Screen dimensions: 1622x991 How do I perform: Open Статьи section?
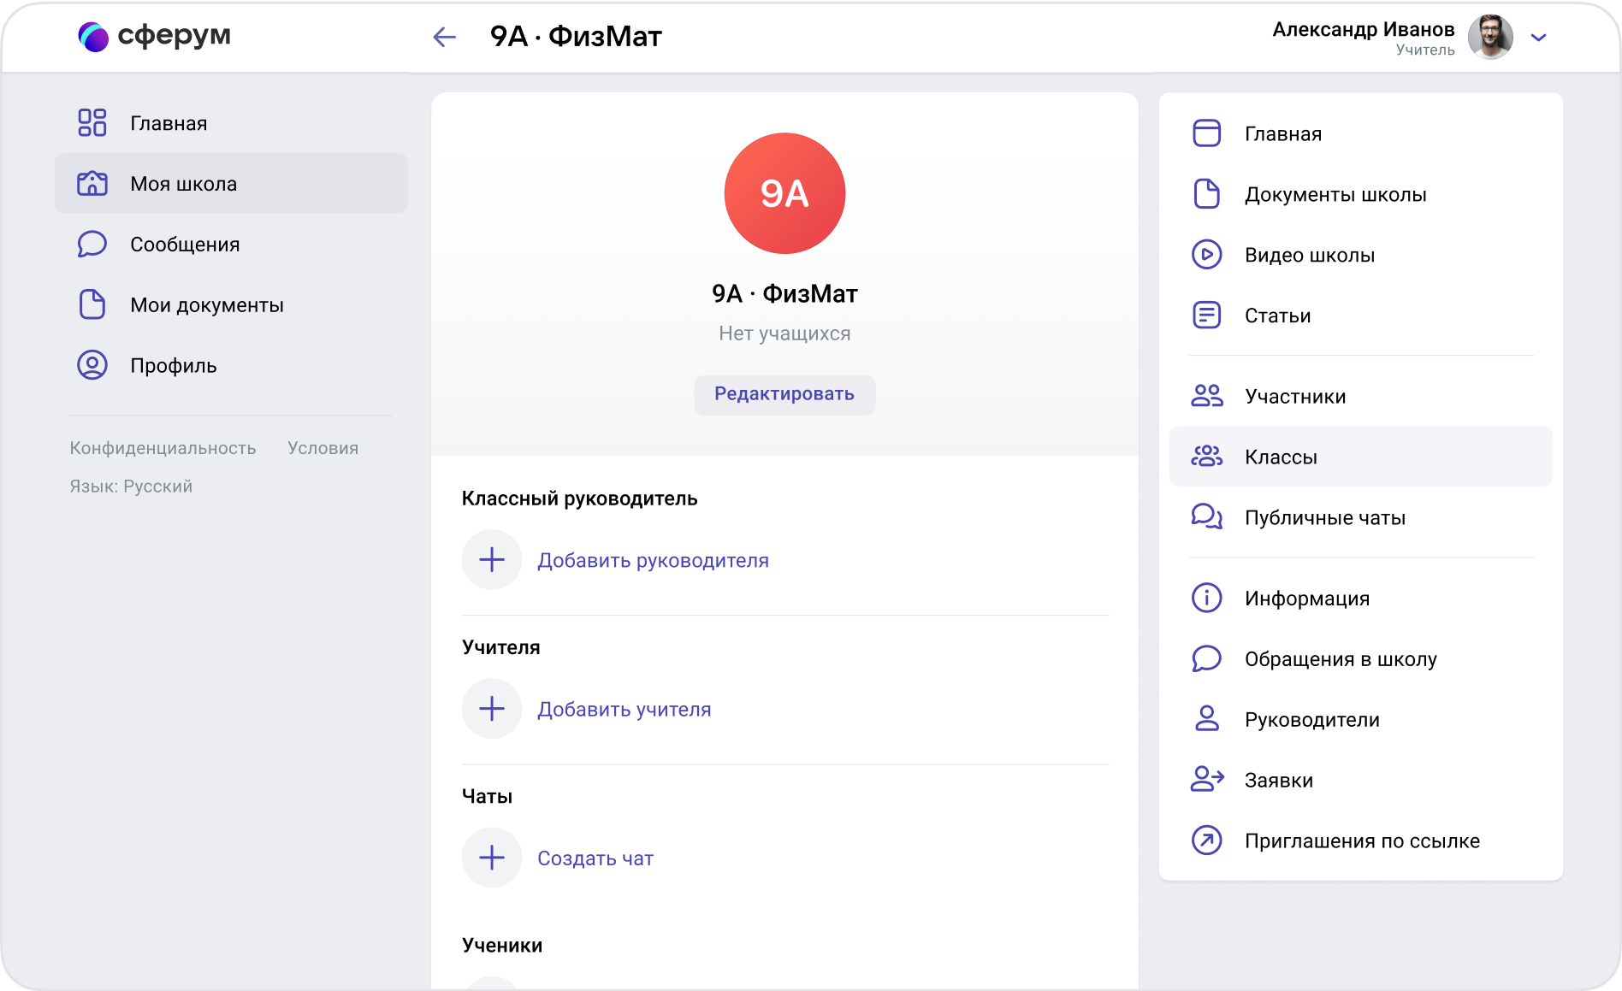pyautogui.click(x=1360, y=316)
